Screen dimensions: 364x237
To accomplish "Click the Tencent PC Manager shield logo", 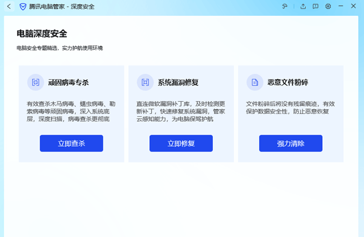I will (23, 7).
